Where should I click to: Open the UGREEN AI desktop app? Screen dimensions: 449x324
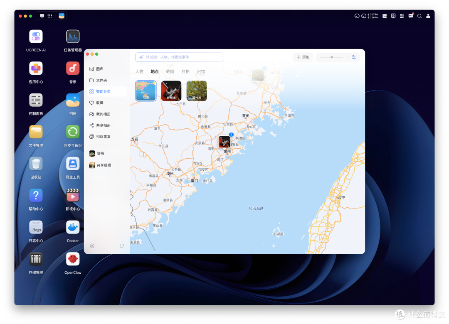36,37
